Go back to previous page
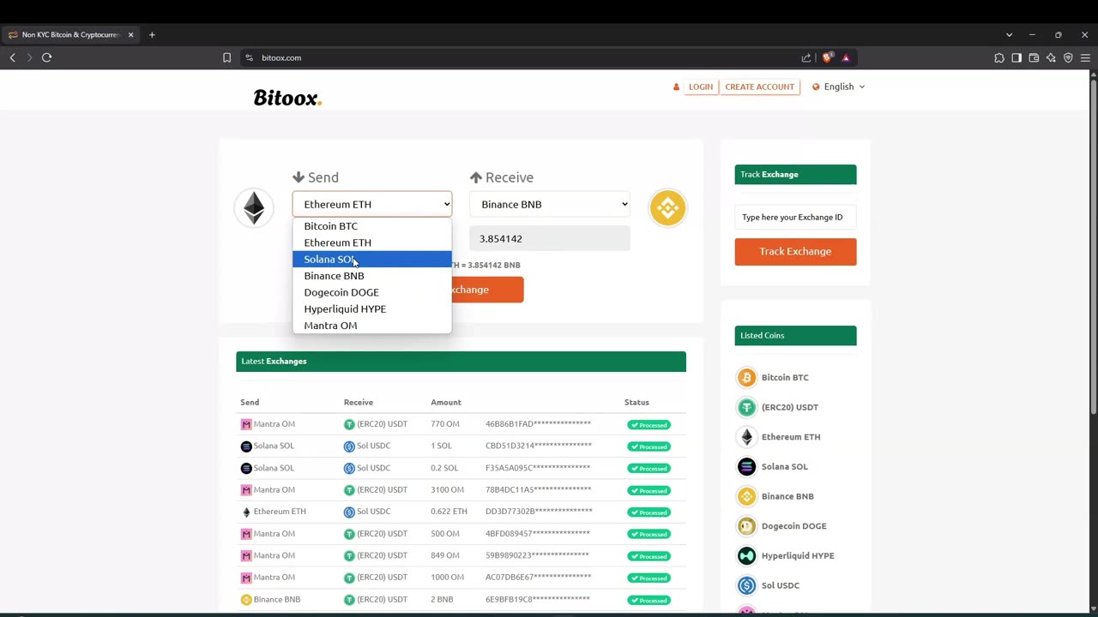This screenshot has height=617, width=1098. (12, 57)
